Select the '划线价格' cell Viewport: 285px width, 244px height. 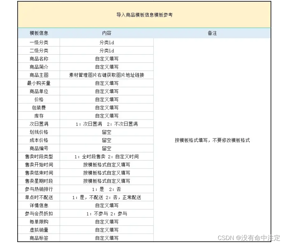click(x=39, y=132)
